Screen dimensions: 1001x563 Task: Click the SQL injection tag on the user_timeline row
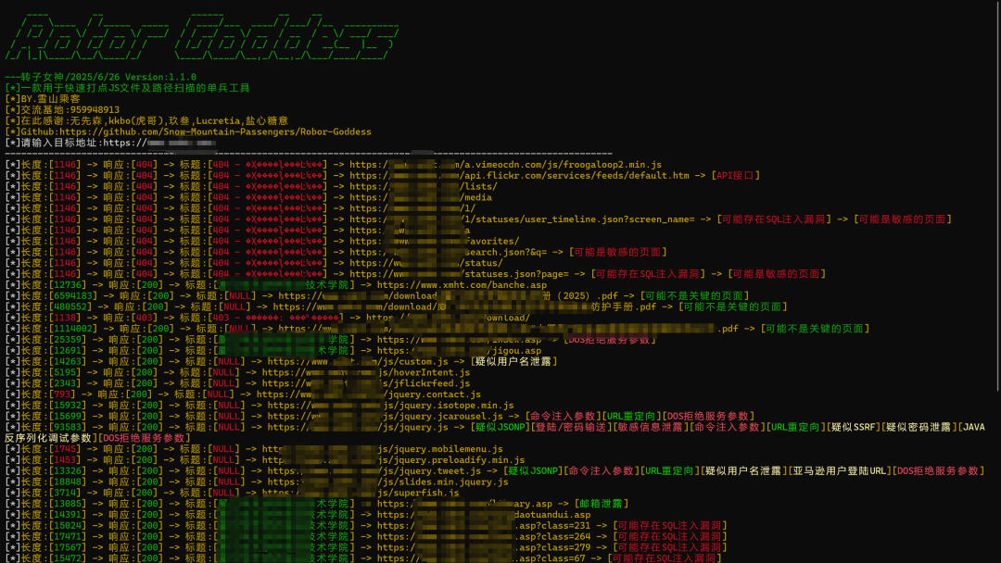click(x=774, y=219)
